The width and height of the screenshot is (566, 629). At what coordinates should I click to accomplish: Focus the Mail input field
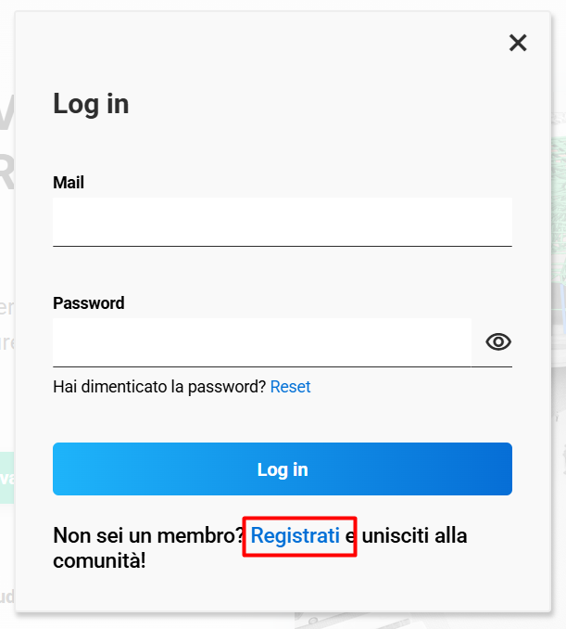coord(283,222)
